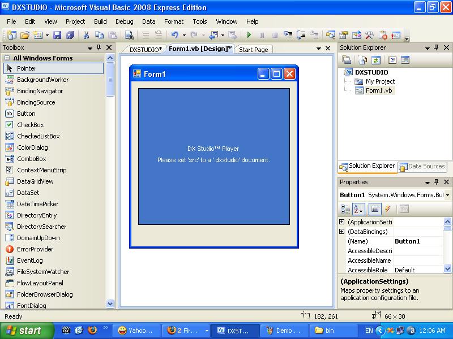Start debugging with the green play icon
Viewport: 453px width, 339px height.
click(249, 35)
